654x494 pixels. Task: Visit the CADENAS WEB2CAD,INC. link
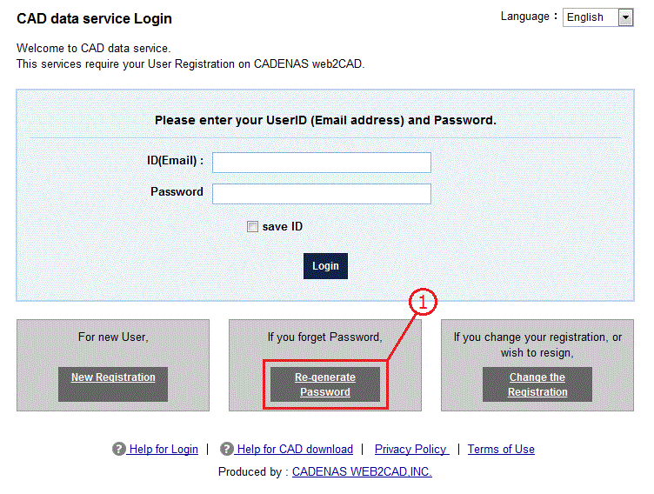pos(362,471)
